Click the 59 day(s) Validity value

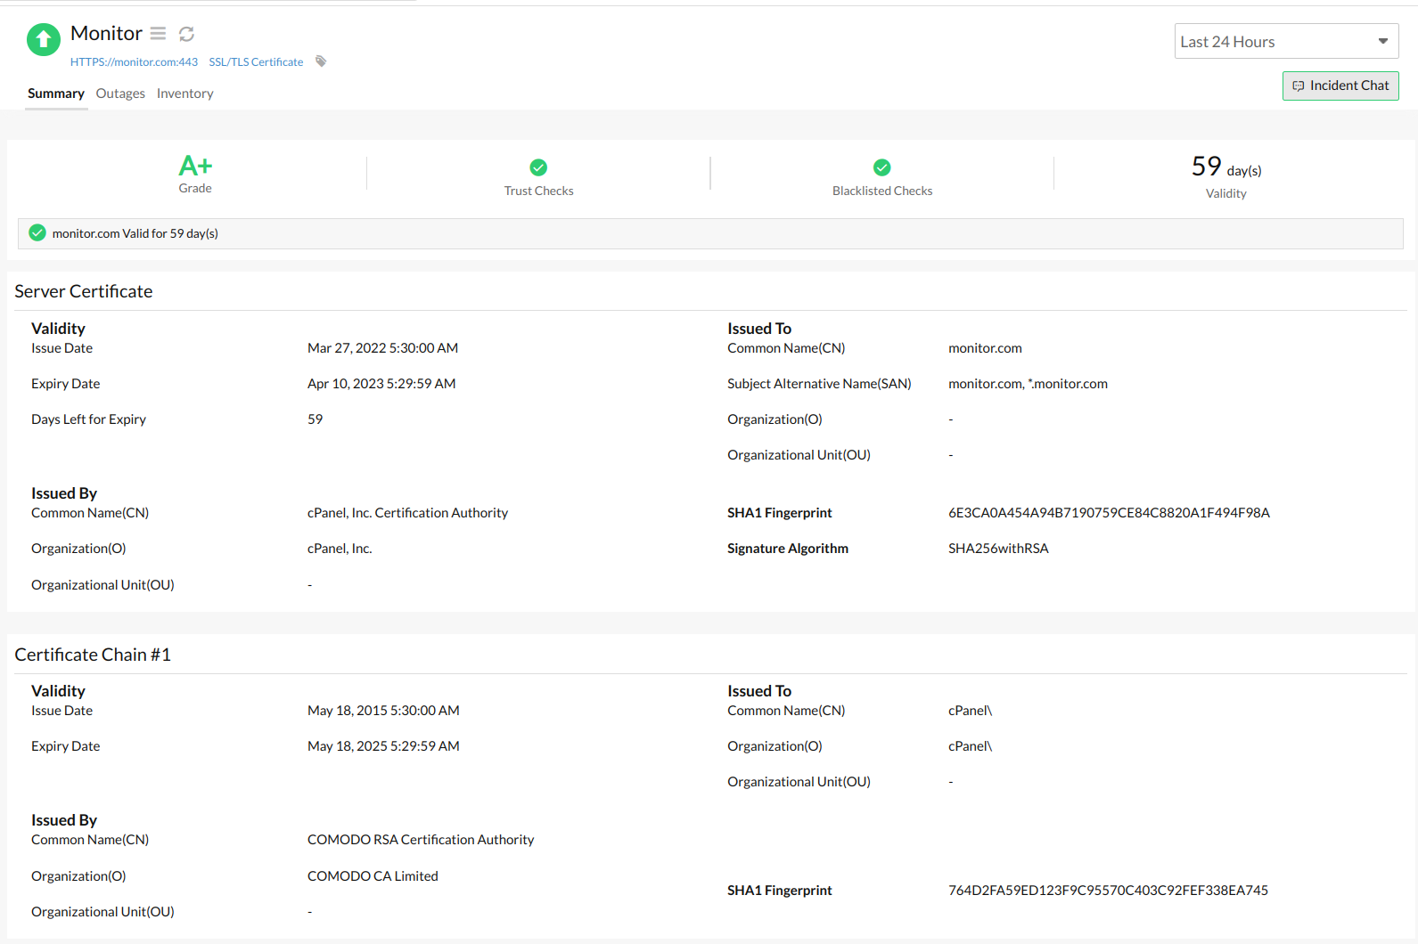(1225, 167)
